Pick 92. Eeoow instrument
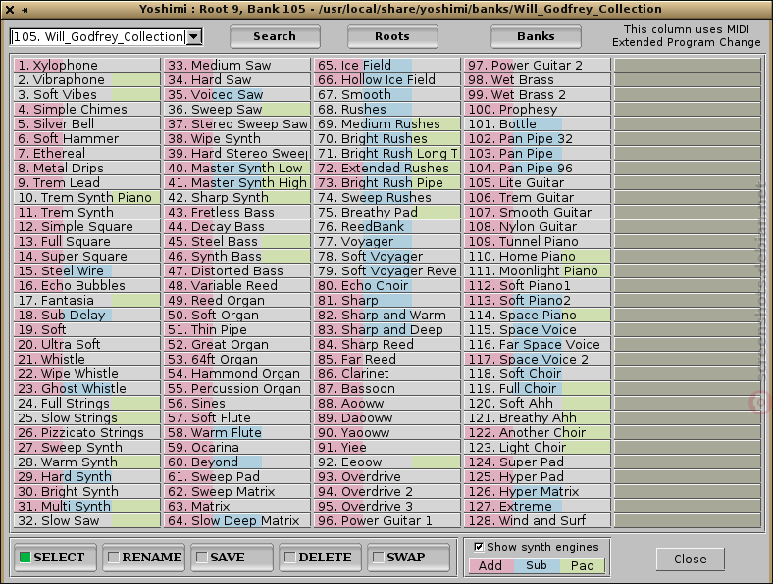The image size is (773, 584). pyautogui.click(x=387, y=462)
